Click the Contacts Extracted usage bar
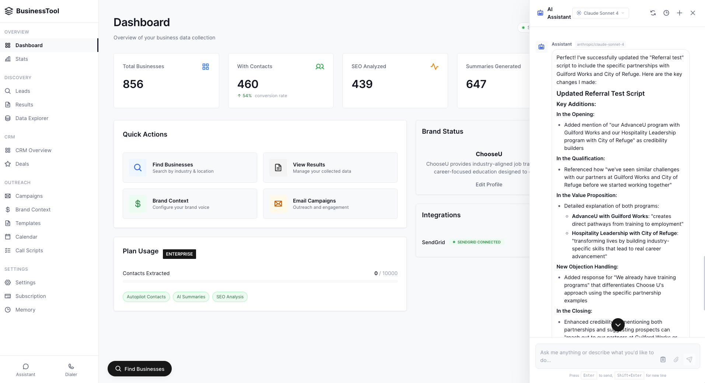The height and width of the screenshot is (383, 705). (260, 281)
